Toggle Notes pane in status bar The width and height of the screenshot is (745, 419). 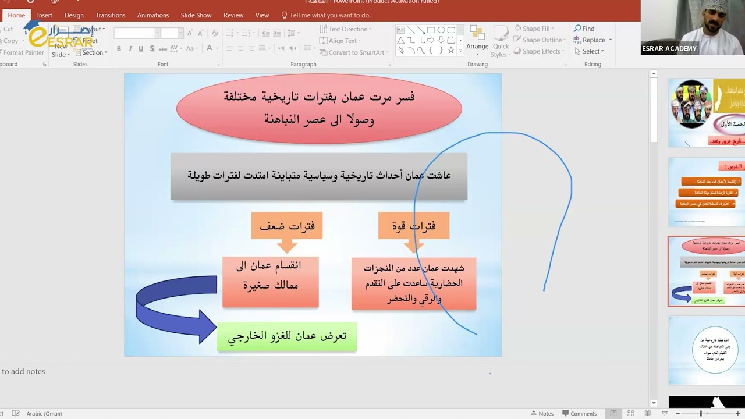pyautogui.click(x=542, y=413)
